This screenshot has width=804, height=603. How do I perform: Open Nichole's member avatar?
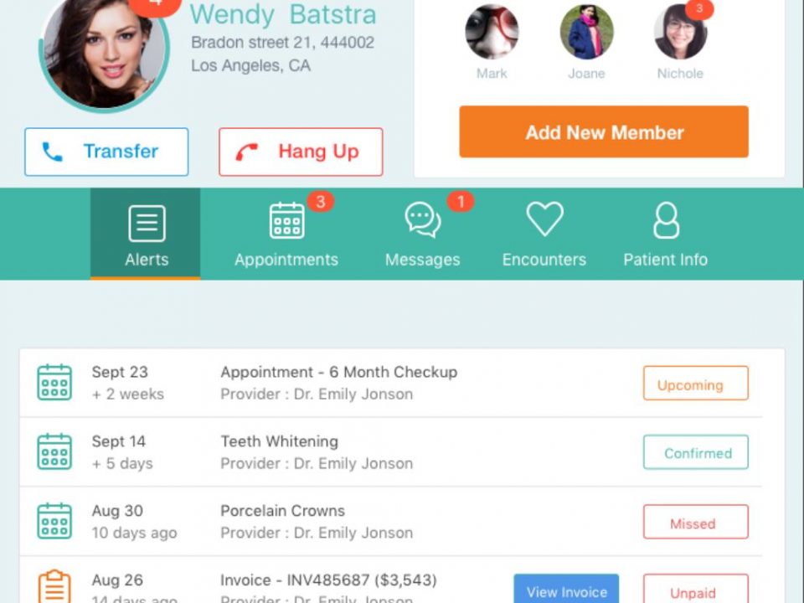click(680, 32)
